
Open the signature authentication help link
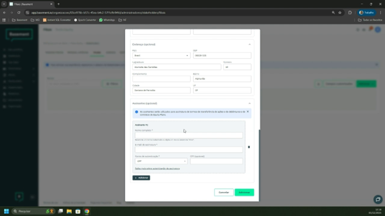pos(157,169)
